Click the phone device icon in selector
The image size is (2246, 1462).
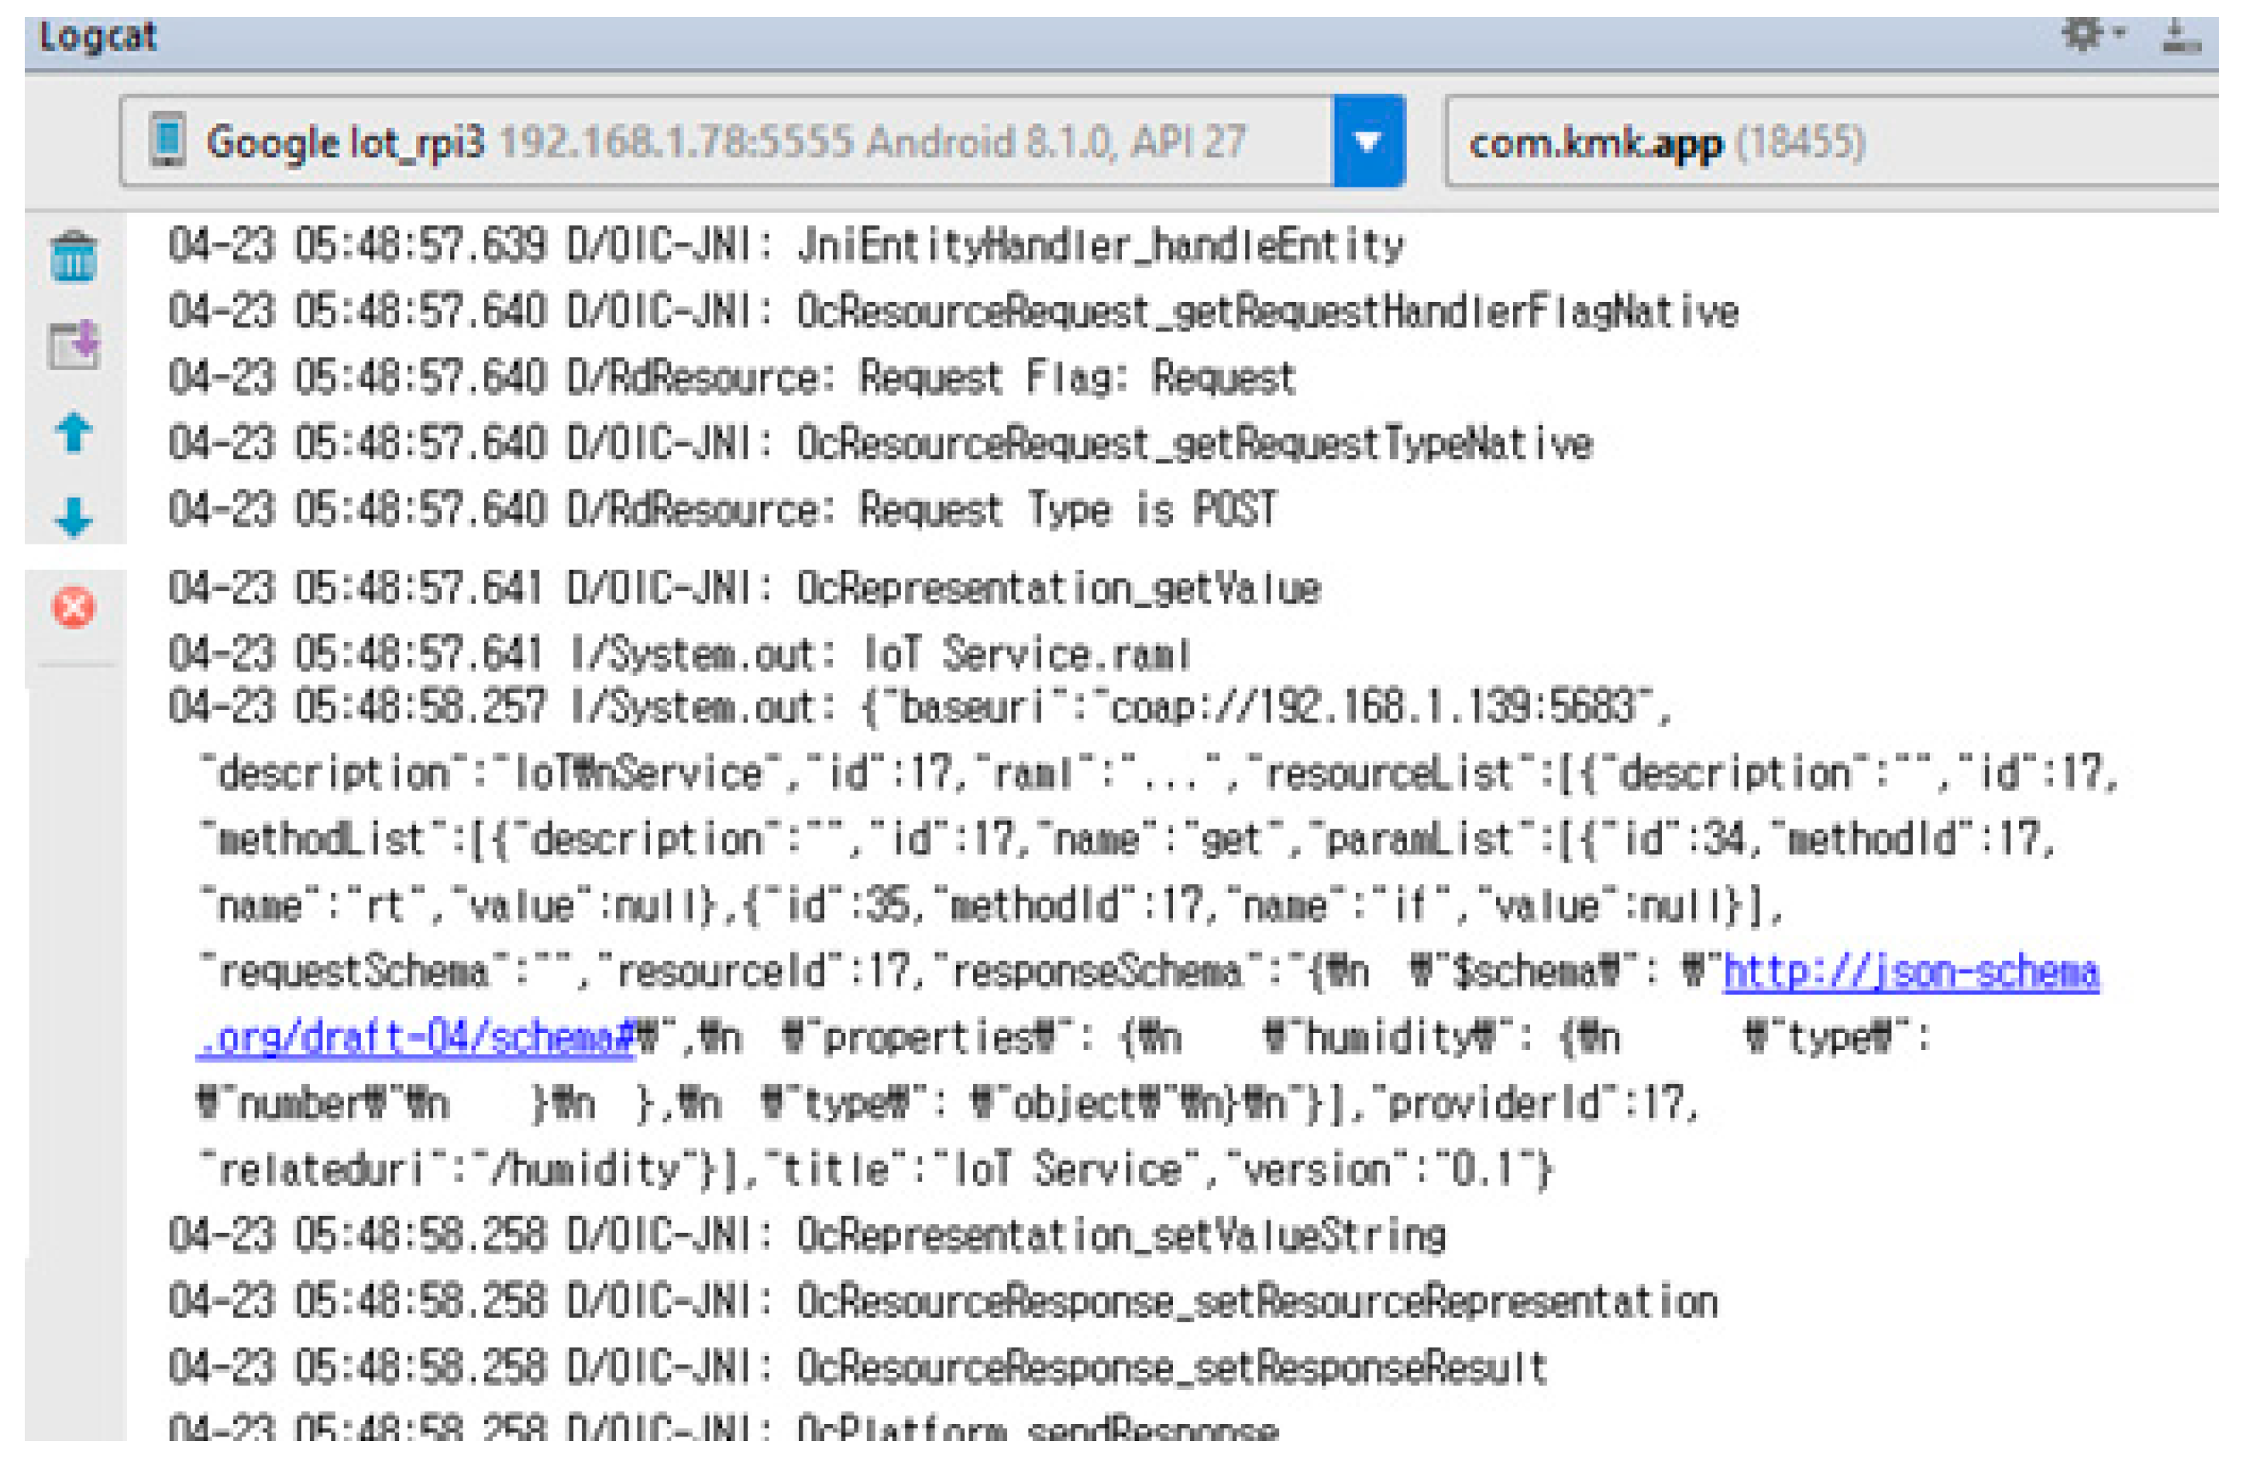(168, 140)
